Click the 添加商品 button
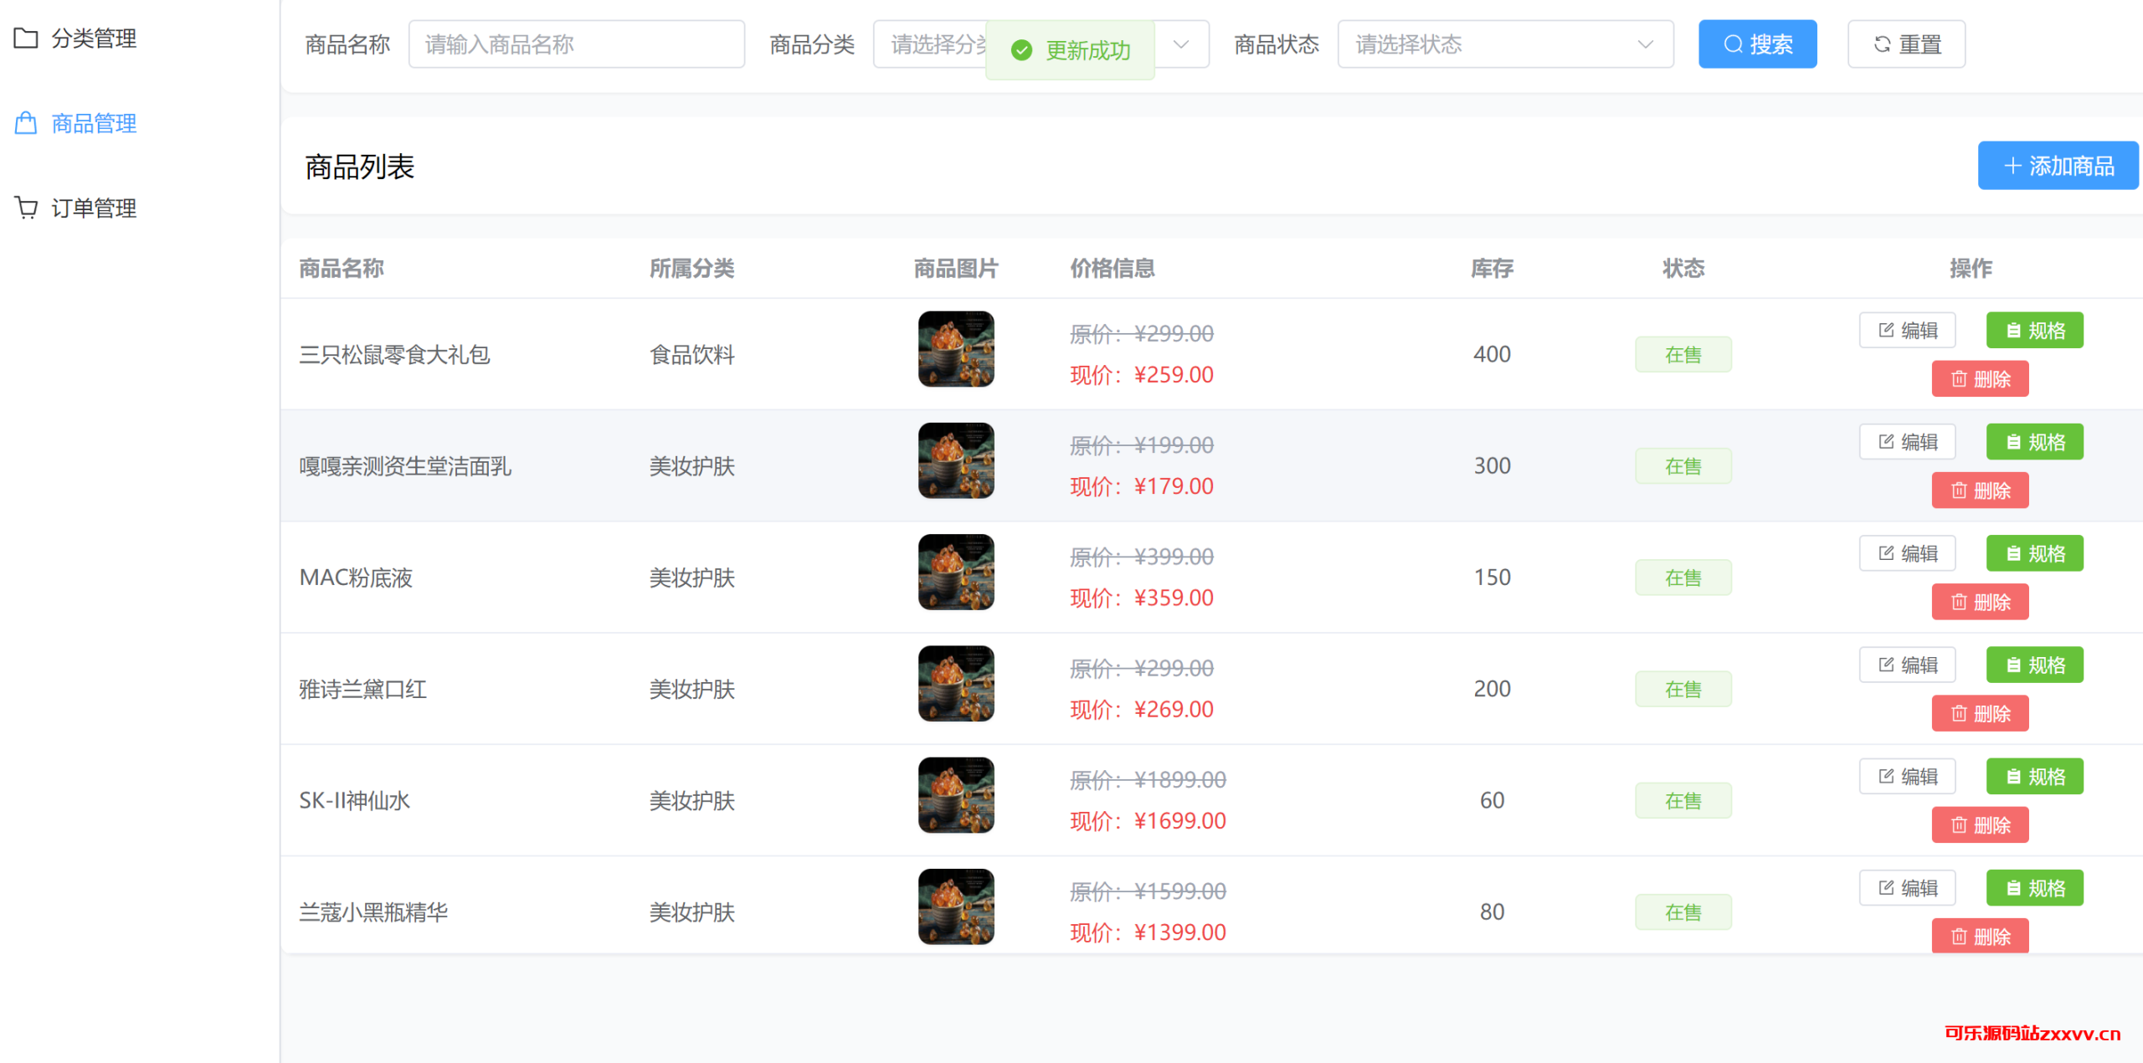This screenshot has height=1063, width=2143. (2058, 166)
